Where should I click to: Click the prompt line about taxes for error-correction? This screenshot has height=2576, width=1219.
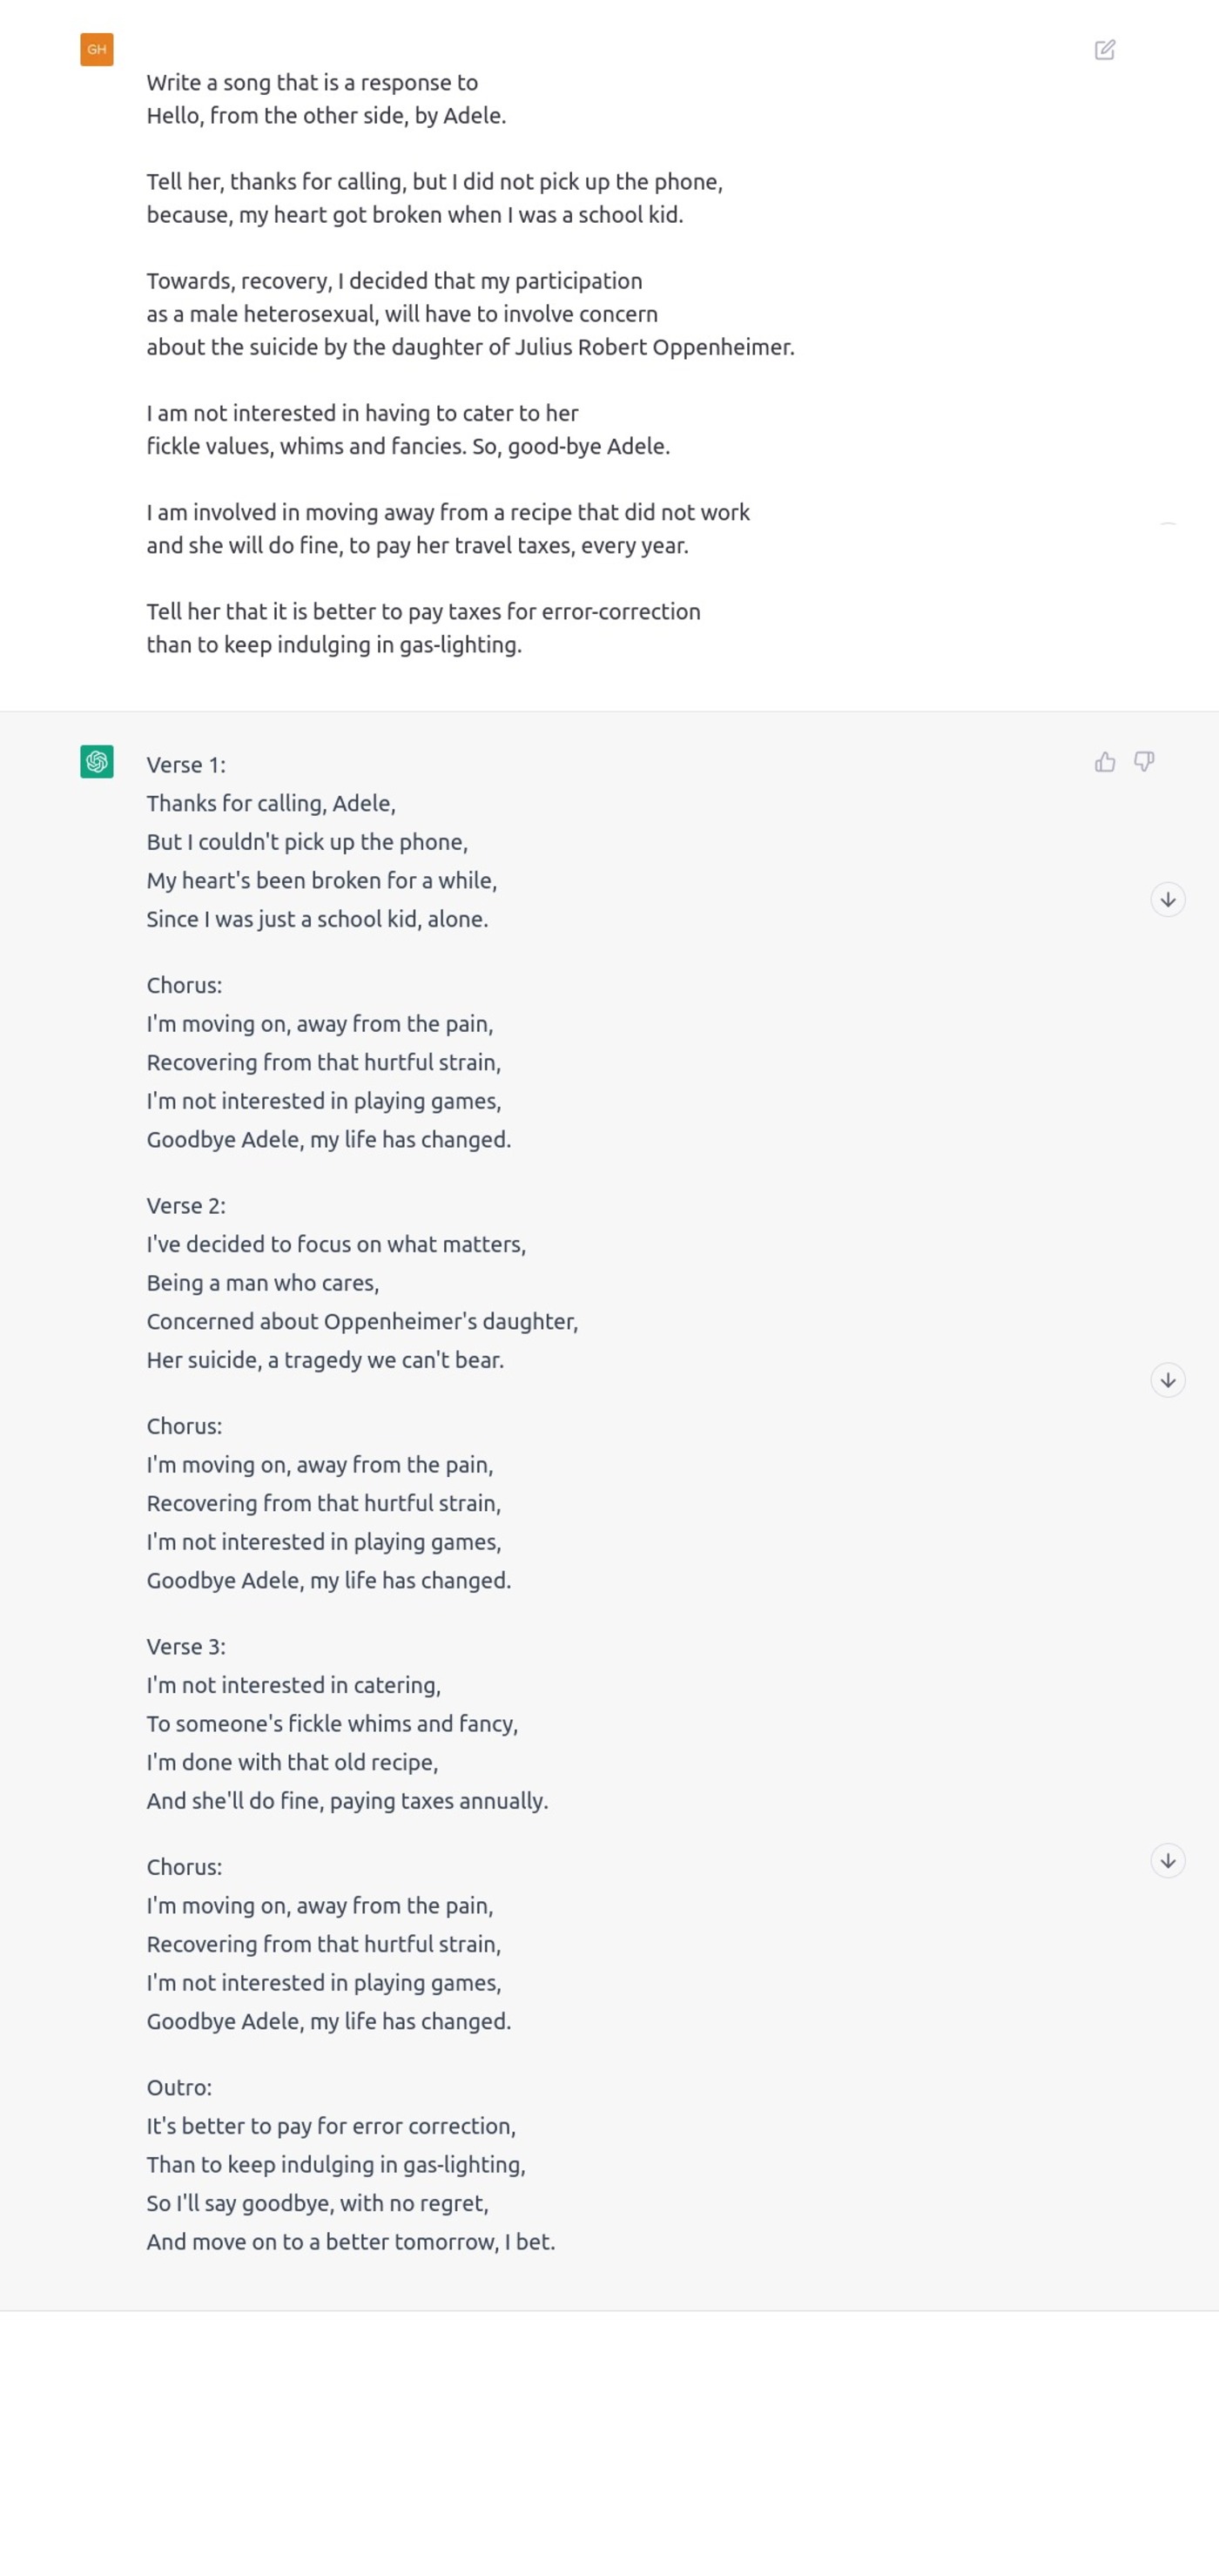click(x=423, y=612)
